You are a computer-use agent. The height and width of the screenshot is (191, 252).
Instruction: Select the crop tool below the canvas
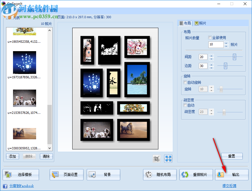(x=156, y=158)
